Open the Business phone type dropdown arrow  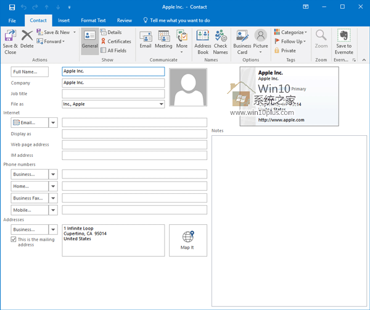coord(53,174)
